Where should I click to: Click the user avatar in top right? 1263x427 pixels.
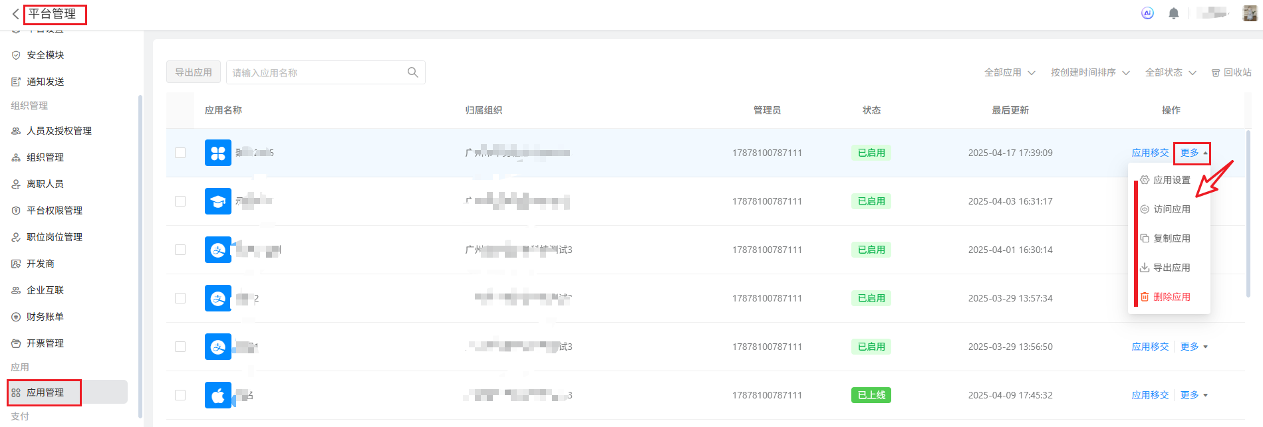pos(1250,13)
